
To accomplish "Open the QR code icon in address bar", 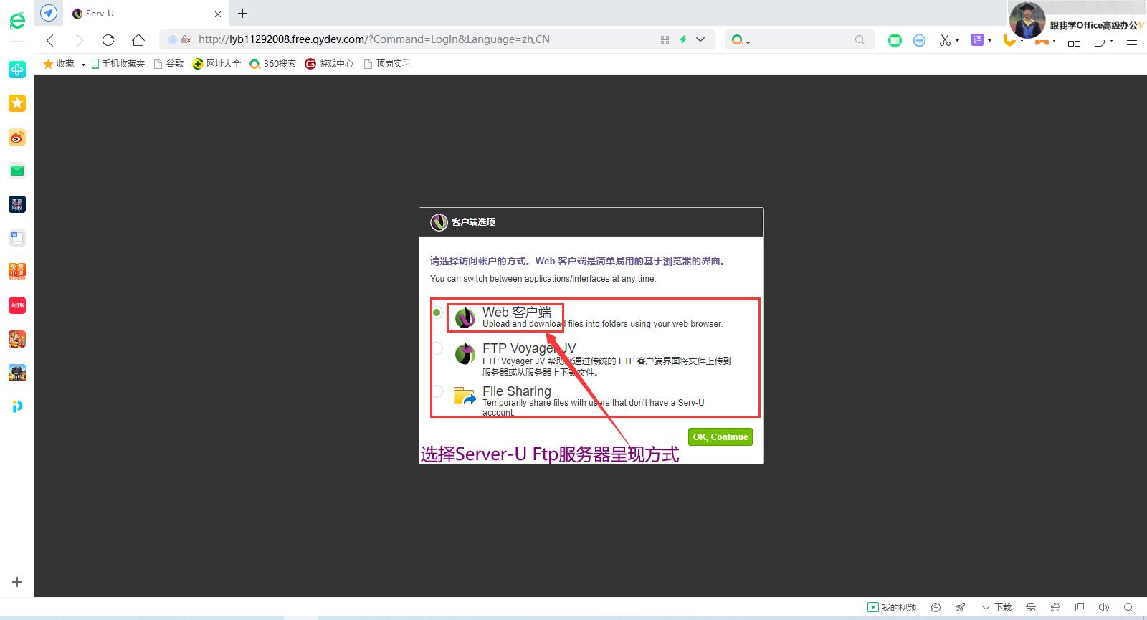I will pyautogui.click(x=665, y=40).
